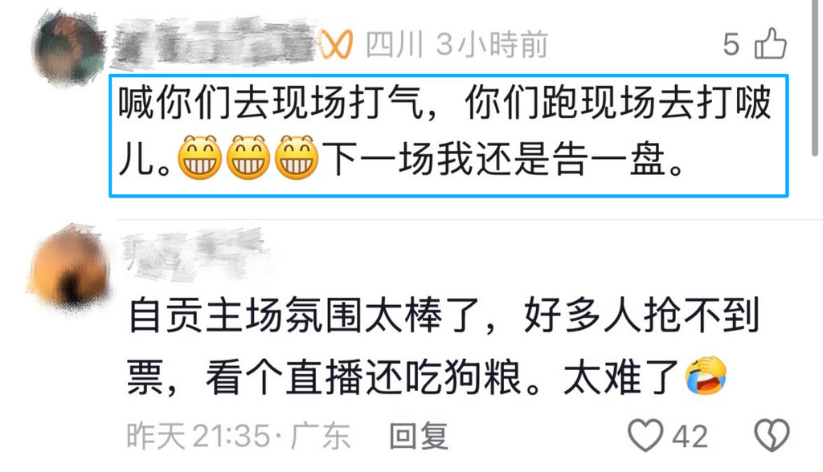Tap the broken-heart dislike icon
The image size is (823, 472).
pos(772,435)
